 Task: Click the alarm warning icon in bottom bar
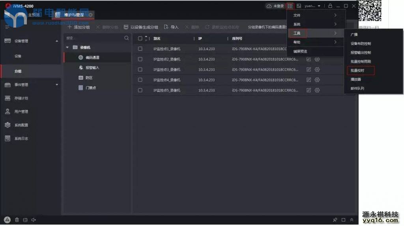tap(7, 220)
